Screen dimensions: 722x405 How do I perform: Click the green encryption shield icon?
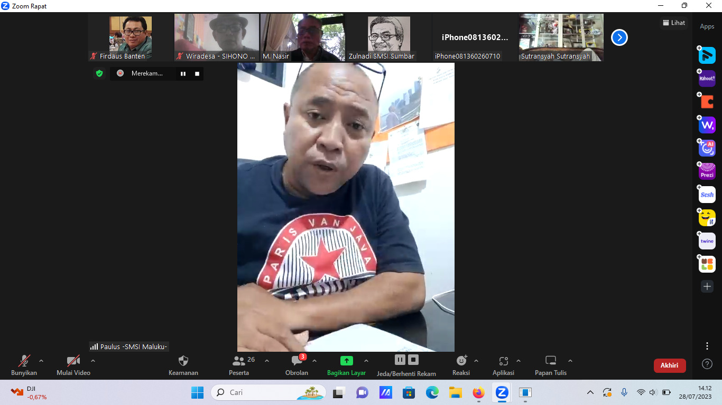[99, 73]
